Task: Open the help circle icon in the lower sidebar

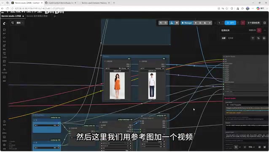Action: pyautogui.click(x=4, y=122)
